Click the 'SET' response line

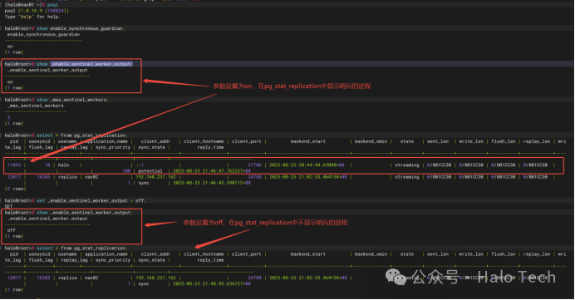coord(9,206)
